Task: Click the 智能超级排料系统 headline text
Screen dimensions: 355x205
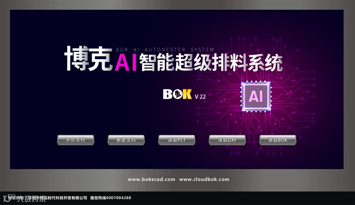Action: click(211, 63)
